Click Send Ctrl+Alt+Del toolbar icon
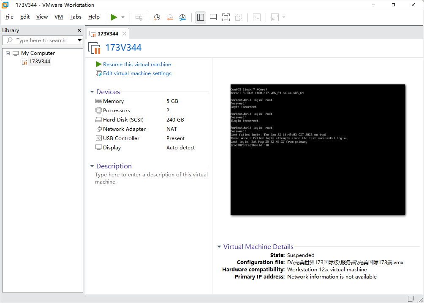The height and width of the screenshot is (303, 424). 139,17
